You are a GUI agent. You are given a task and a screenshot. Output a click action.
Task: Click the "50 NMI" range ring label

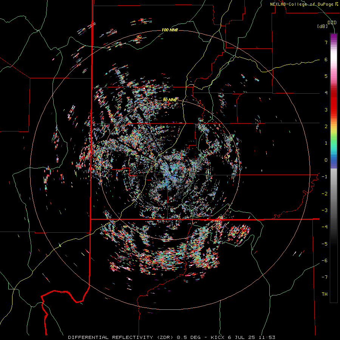170,100
